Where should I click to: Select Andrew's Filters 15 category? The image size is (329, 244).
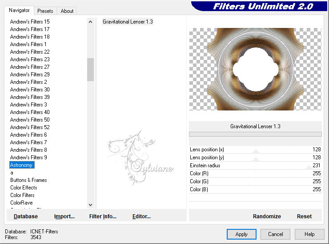point(30,22)
